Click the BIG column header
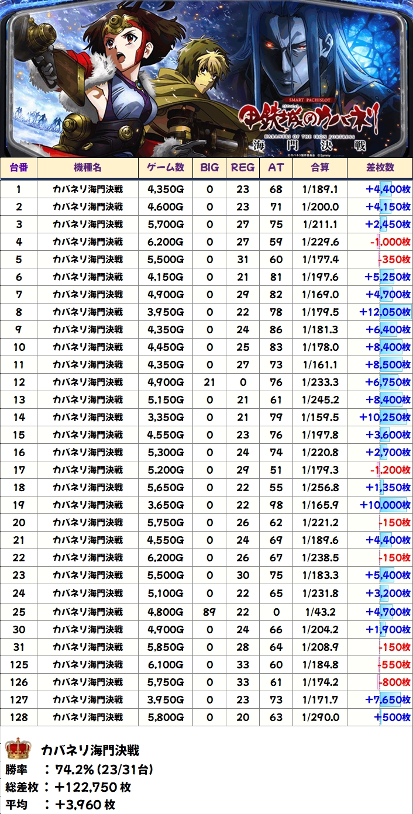The image size is (413, 814). [x=209, y=167]
